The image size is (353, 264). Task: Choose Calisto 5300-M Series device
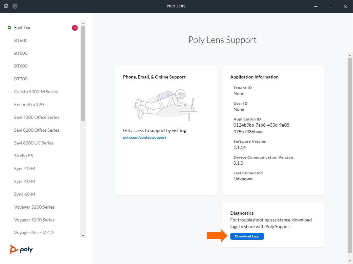[x=36, y=91]
